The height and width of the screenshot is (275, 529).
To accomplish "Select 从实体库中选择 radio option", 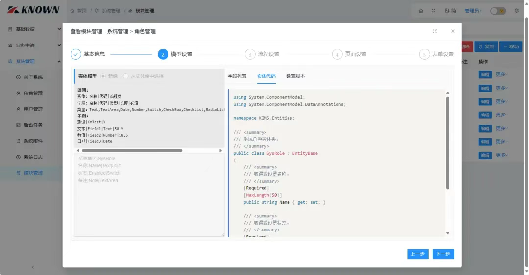I will [x=125, y=76].
